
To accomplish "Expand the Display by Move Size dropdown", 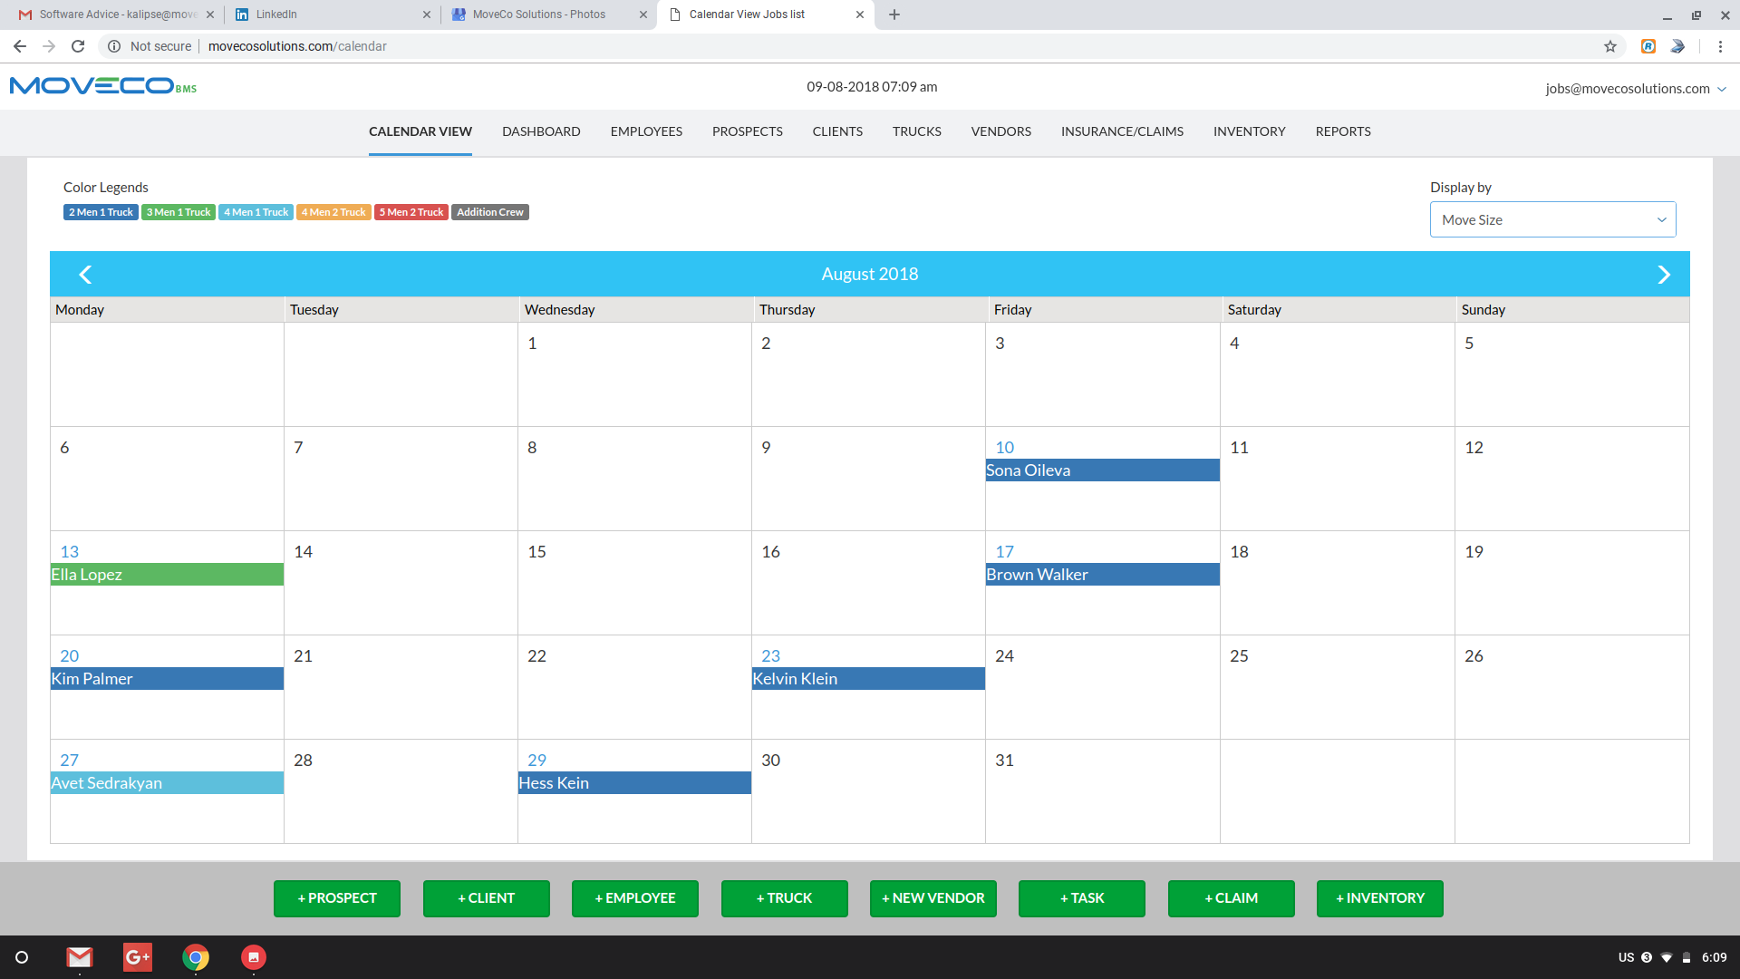I will tap(1552, 219).
